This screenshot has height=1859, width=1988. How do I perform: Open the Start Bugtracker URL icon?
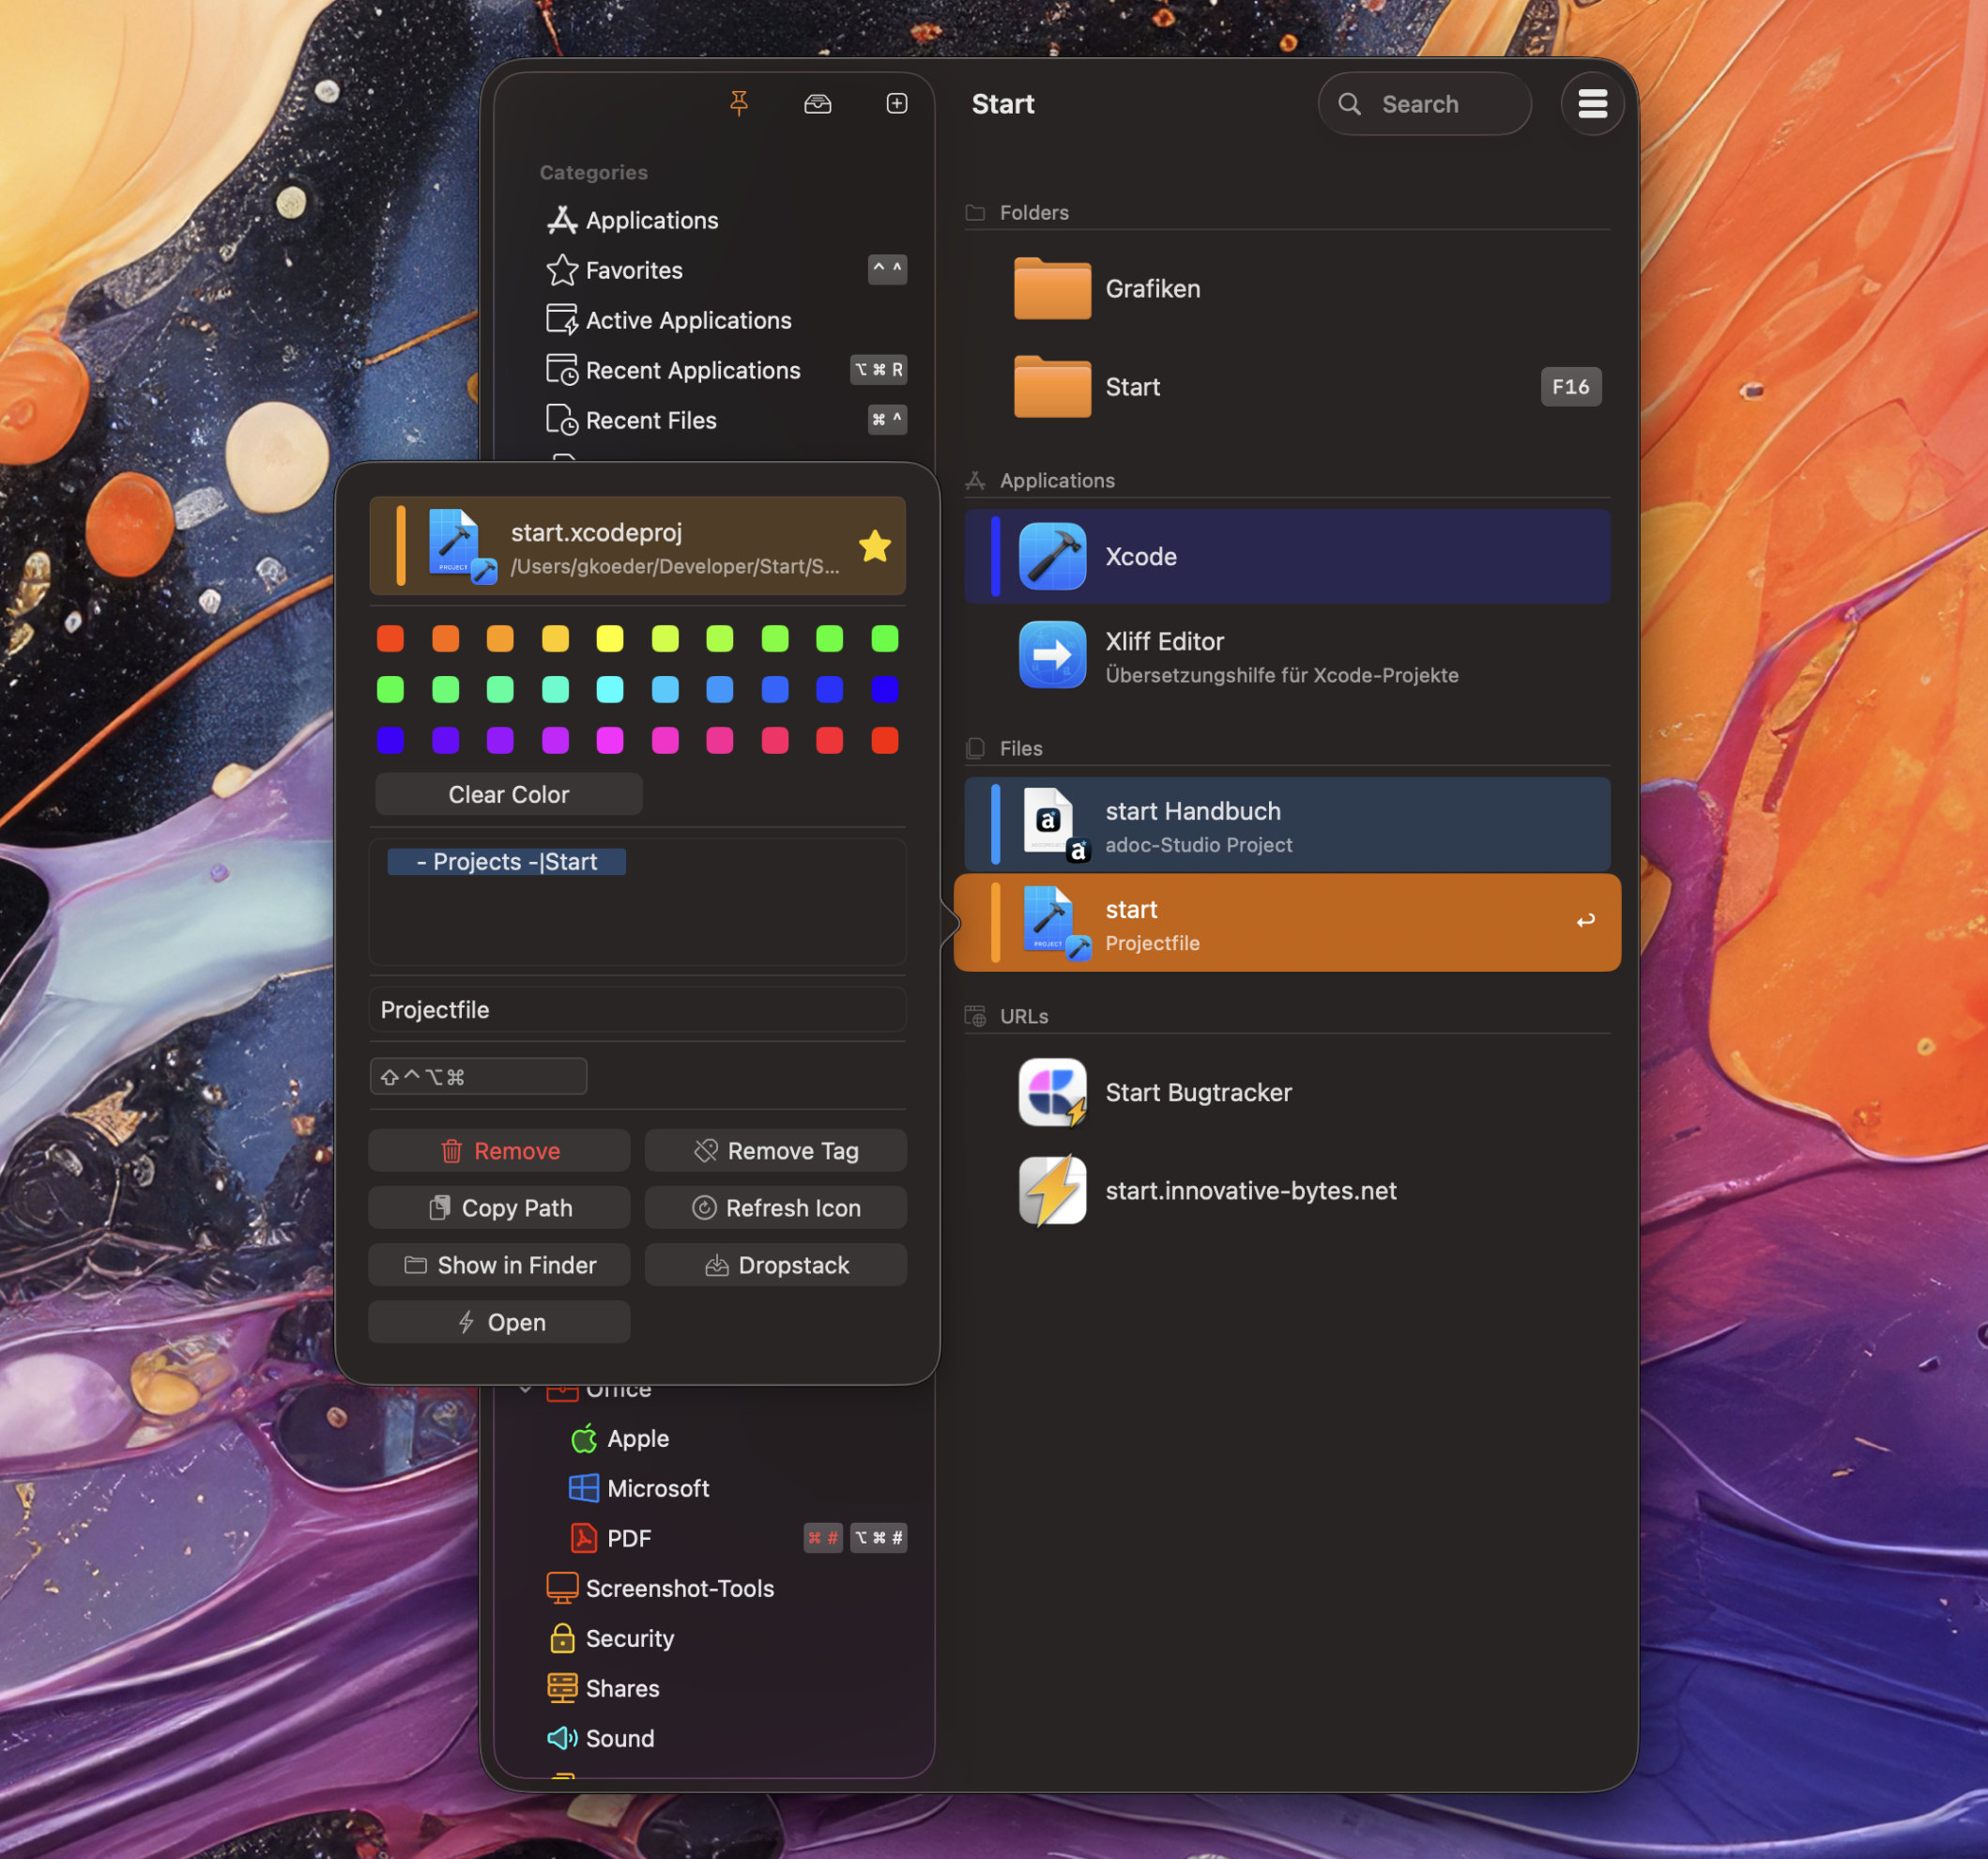[1051, 1092]
